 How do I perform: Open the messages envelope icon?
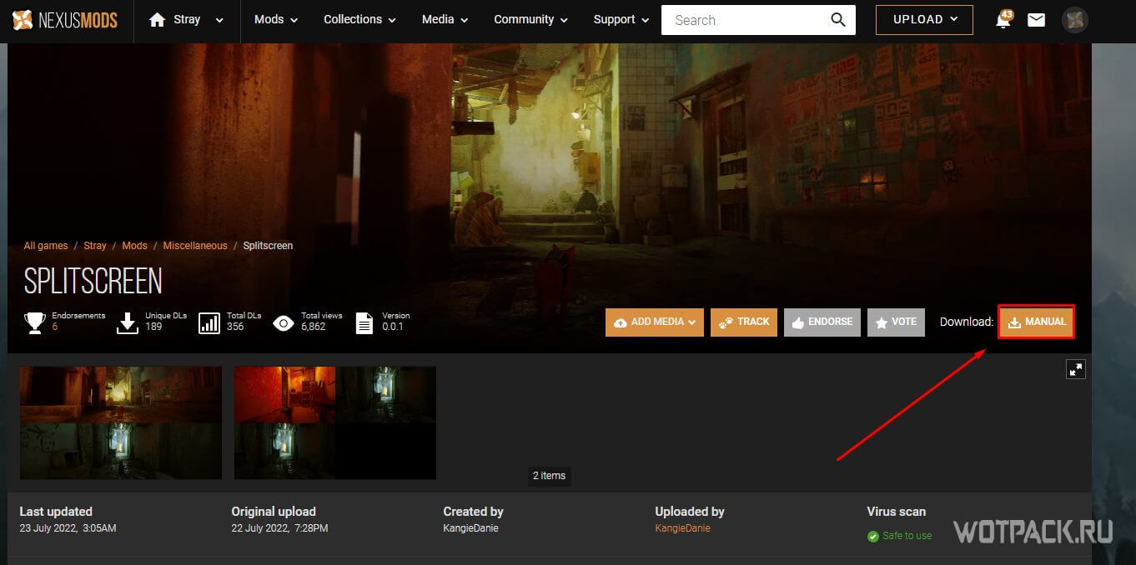click(1036, 20)
